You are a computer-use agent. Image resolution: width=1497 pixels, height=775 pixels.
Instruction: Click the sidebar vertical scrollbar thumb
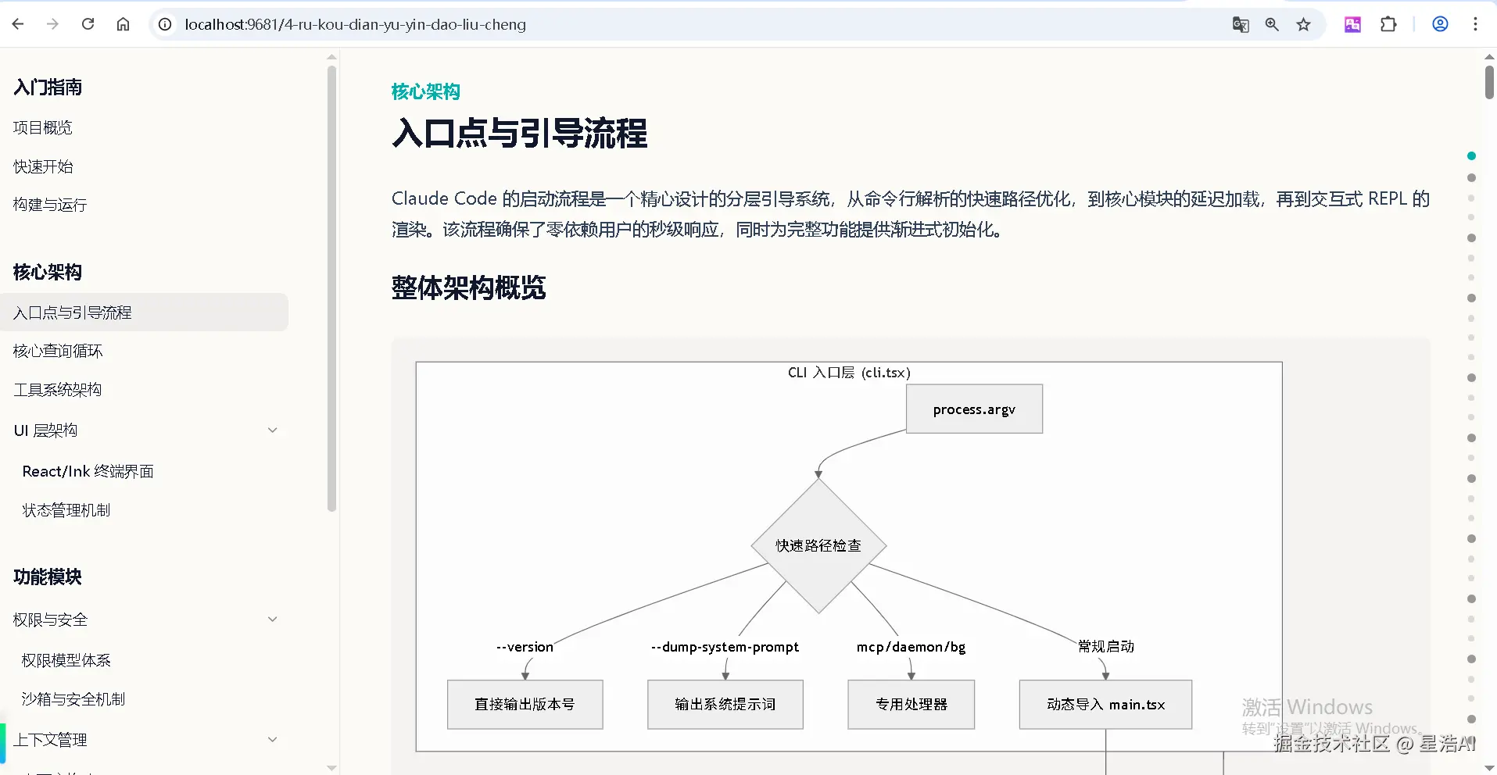pos(331,289)
